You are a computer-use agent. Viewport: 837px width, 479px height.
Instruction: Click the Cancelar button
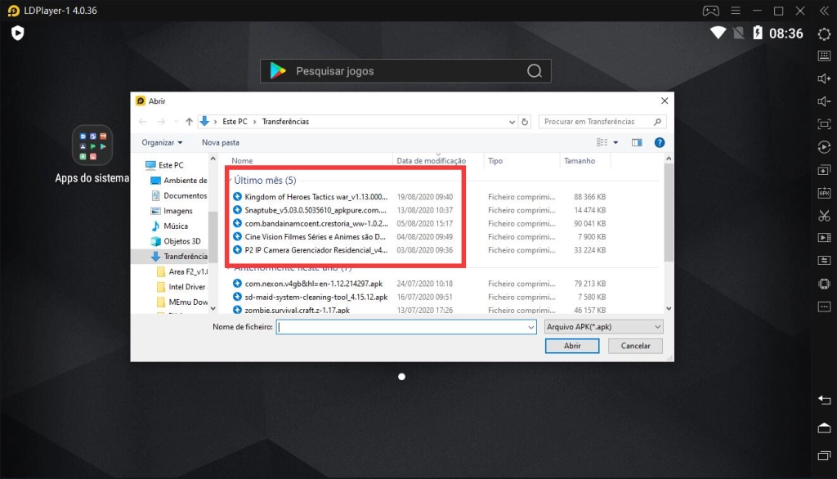(635, 346)
